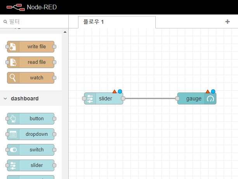Collapse the dashboard palette category
This screenshot has height=179, width=238.
tap(5, 98)
